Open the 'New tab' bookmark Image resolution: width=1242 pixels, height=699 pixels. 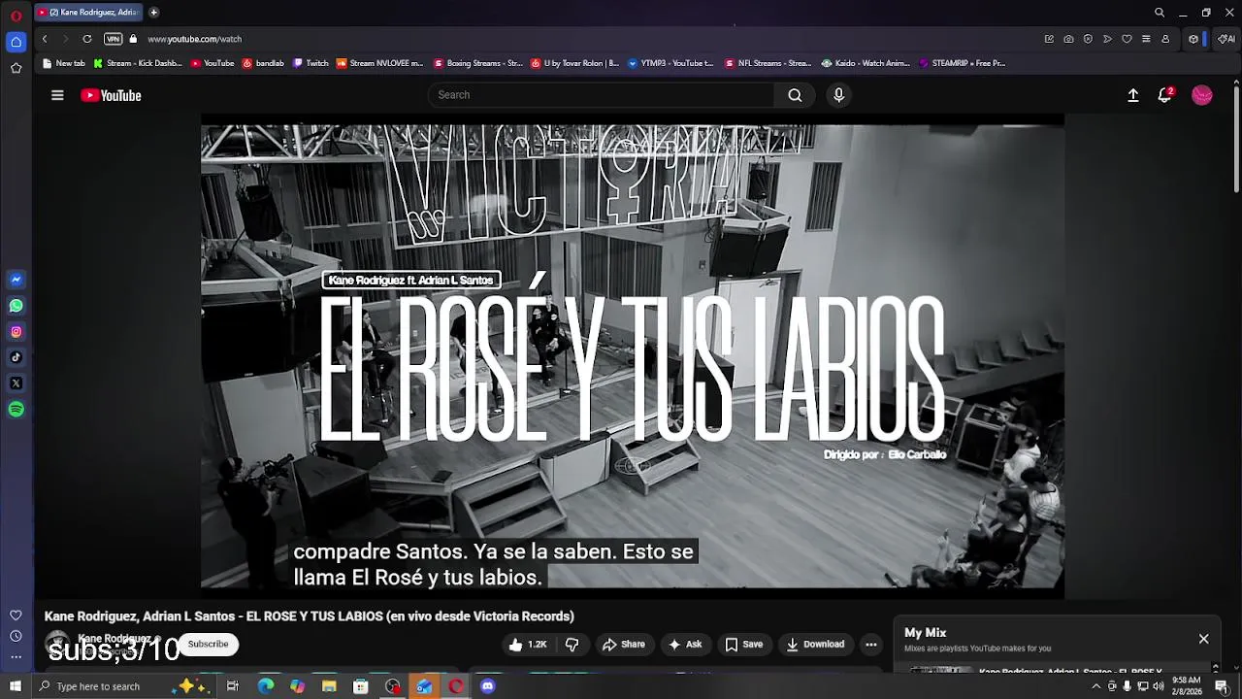(64, 63)
